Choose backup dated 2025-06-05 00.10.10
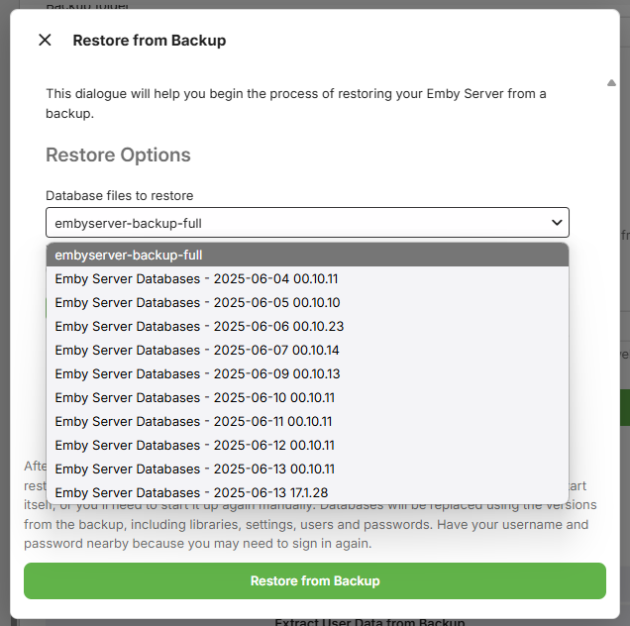The image size is (630, 626). (307, 302)
